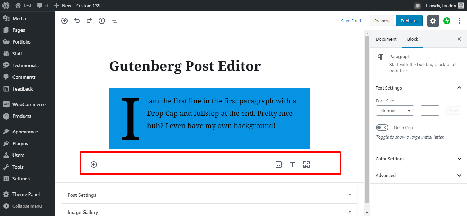
Task: Click the custom font size input field
Action: (430, 111)
